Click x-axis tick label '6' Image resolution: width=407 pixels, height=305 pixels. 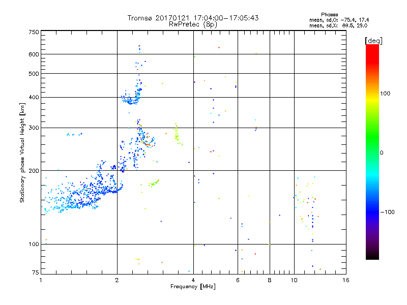(x=238, y=280)
